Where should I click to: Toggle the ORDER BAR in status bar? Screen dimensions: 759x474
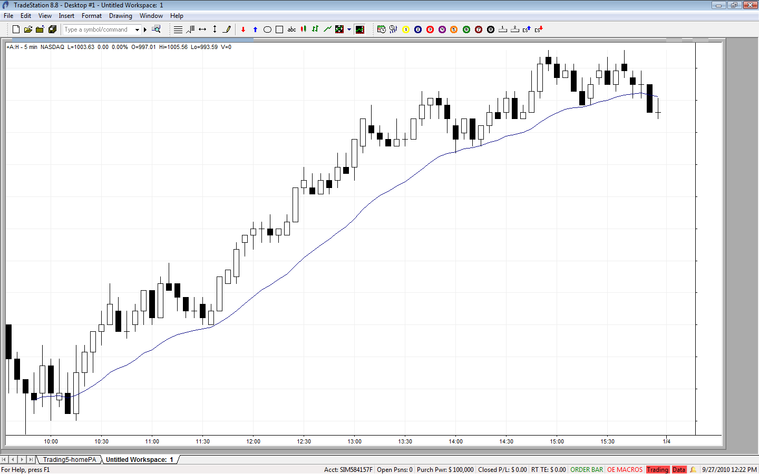pyautogui.click(x=586, y=470)
